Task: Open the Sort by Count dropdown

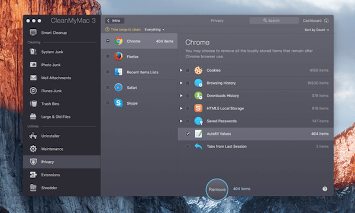Action: click(317, 30)
